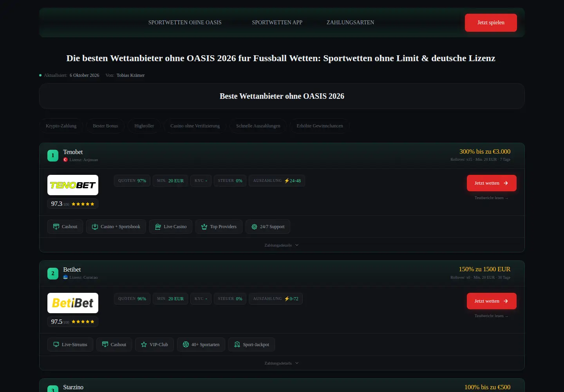
Task: Click the Sport-Jackpot badge icon
Action: [237, 345]
